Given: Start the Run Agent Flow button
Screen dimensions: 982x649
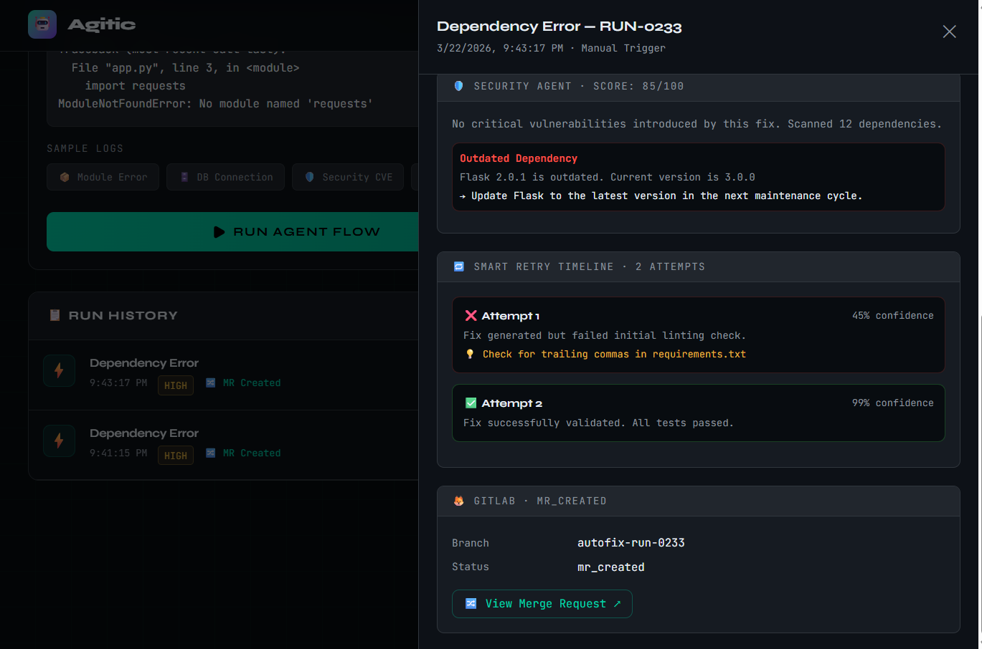Looking at the screenshot, I should (232, 231).
